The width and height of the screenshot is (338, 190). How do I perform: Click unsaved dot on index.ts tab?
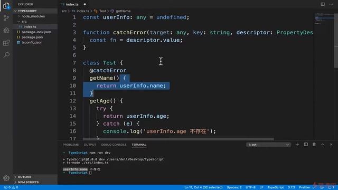[x=84, y=4]
